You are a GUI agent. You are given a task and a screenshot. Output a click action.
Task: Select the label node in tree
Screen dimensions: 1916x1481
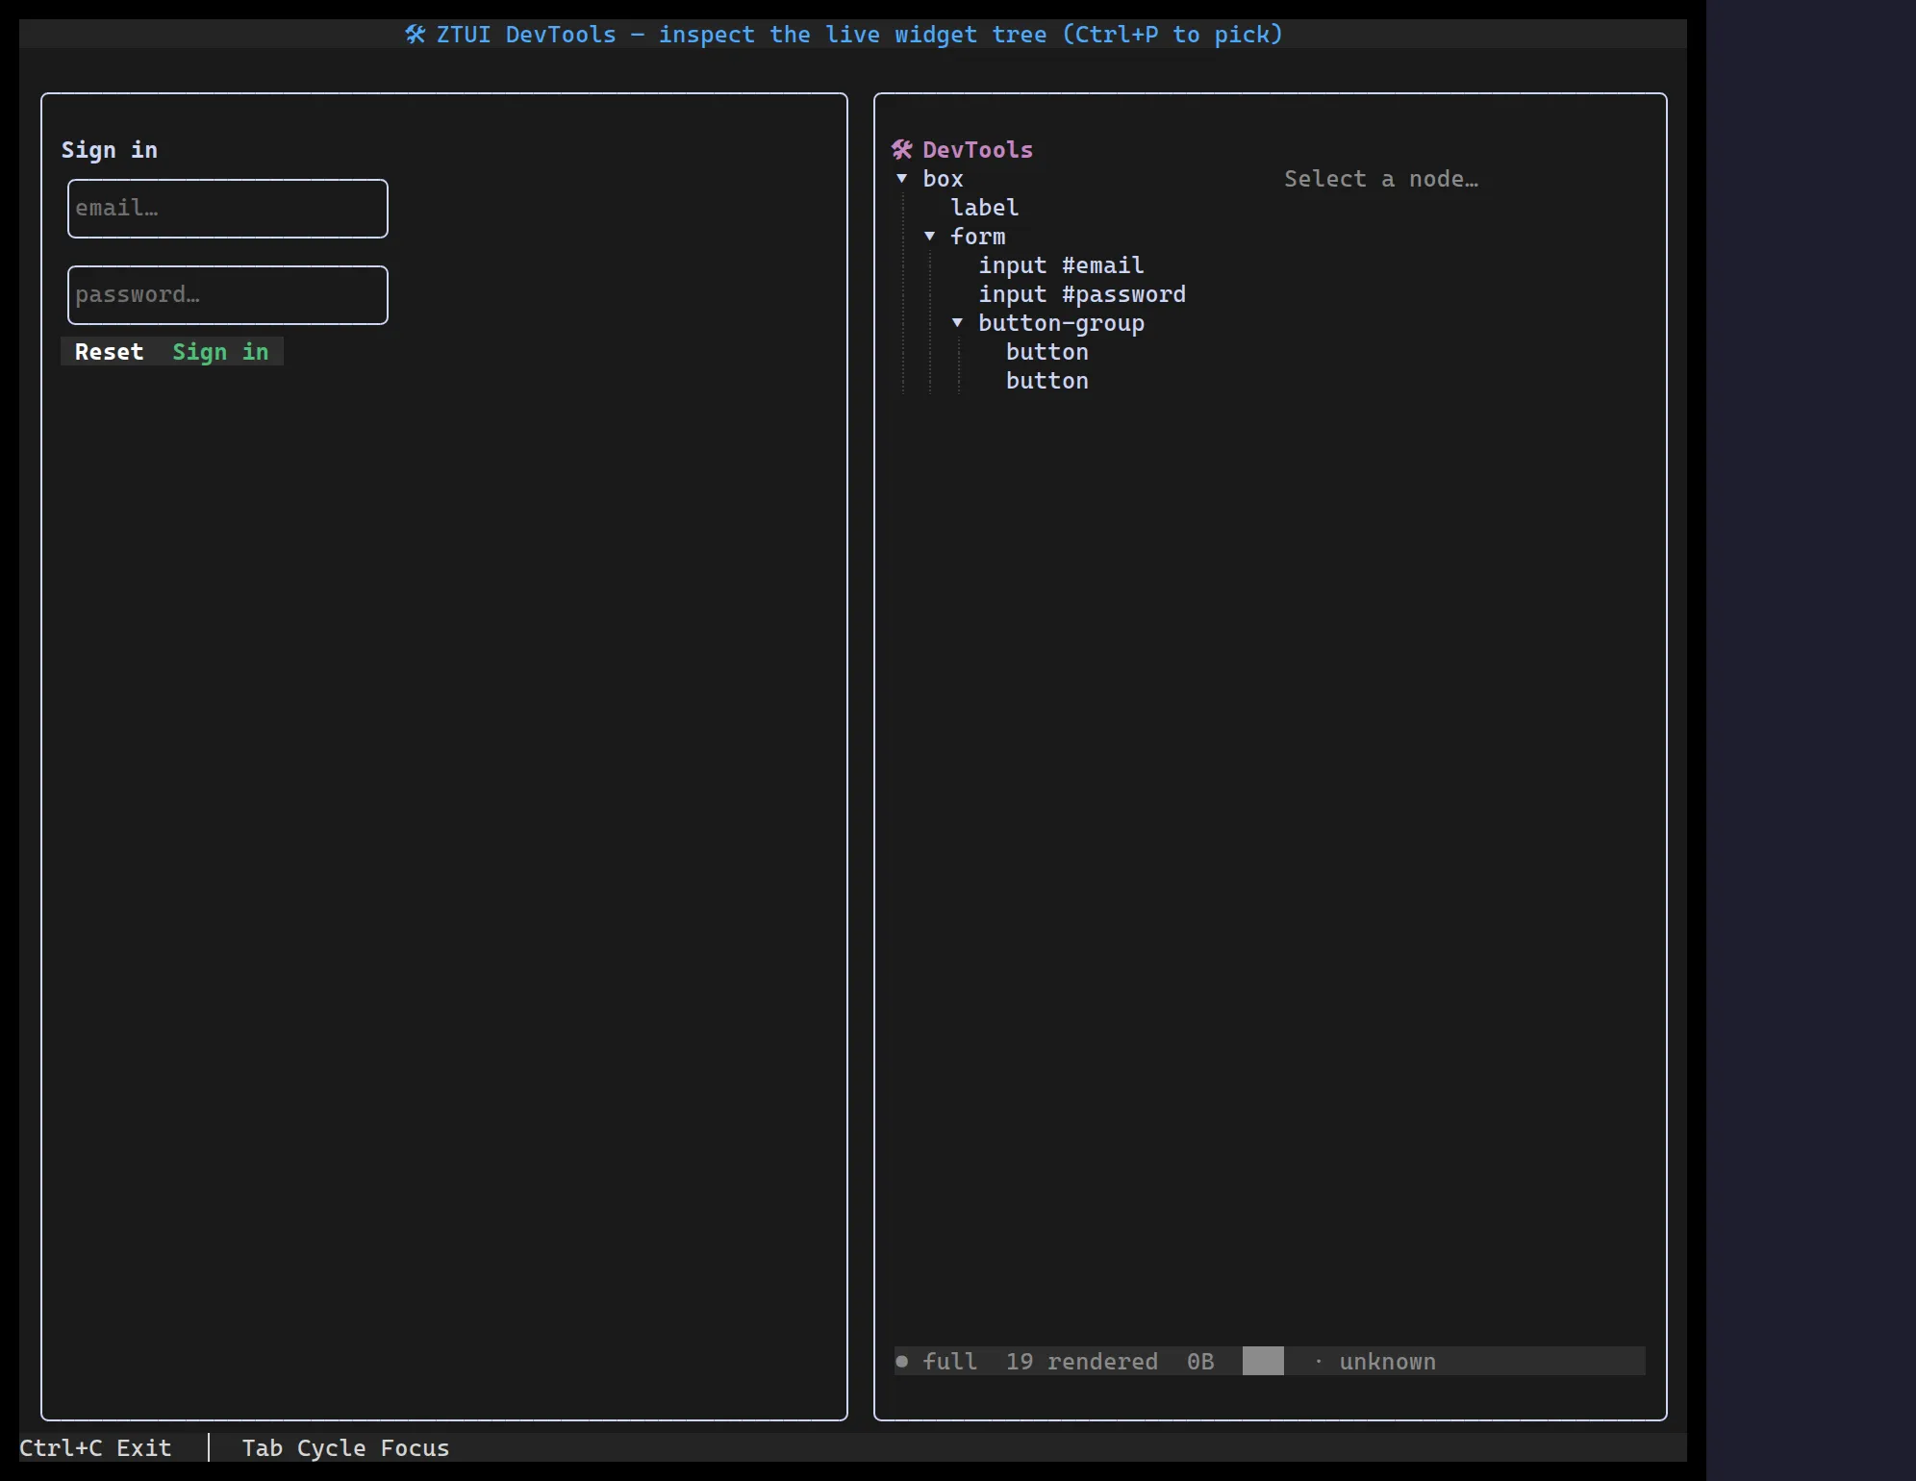click(x=985, y=208)
